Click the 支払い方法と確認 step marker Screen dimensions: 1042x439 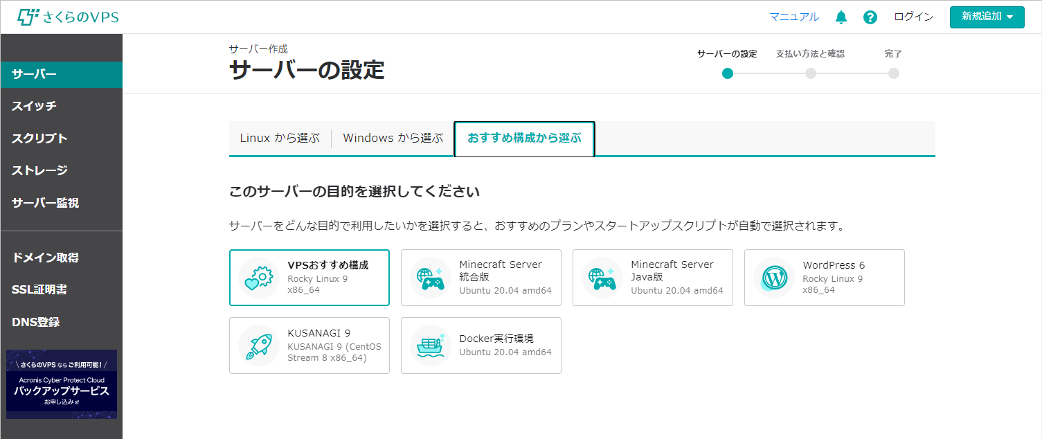pos(810,73)
